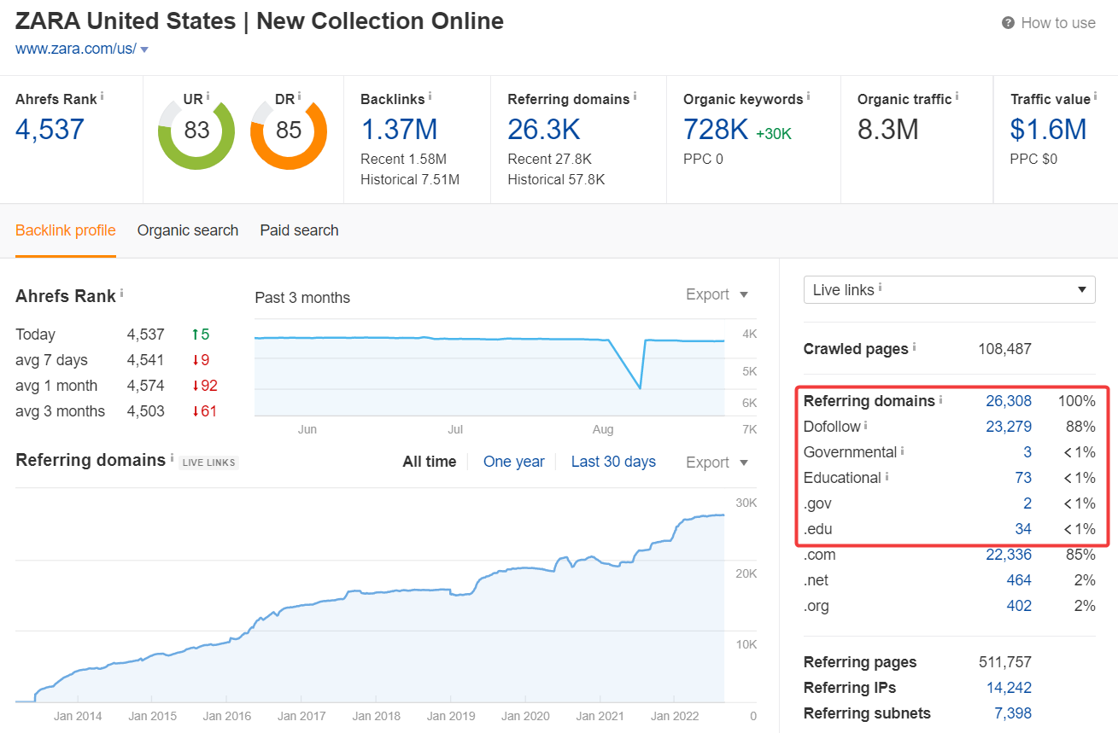
Task: Click the info icon beside Backlinks
Action: (x=430, y=96)
